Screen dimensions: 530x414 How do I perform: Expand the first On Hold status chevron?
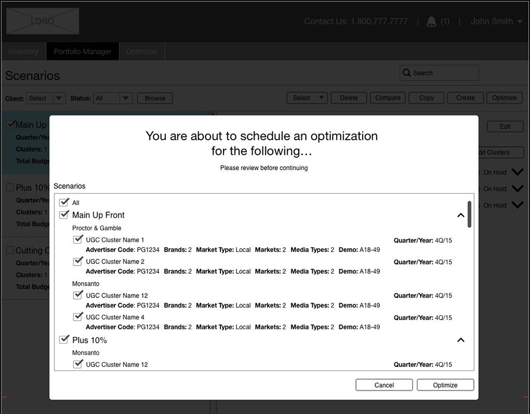(x=517, y=172)
